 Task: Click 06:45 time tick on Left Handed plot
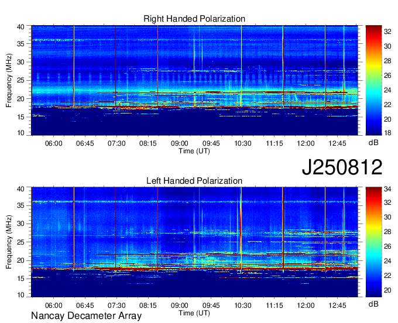(x=85, y=305)
